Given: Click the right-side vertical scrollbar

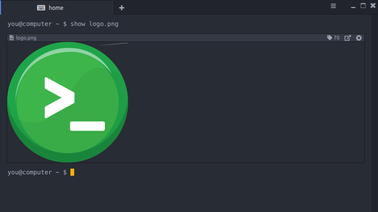Looking at the screenshot, I should coord(375,113).
